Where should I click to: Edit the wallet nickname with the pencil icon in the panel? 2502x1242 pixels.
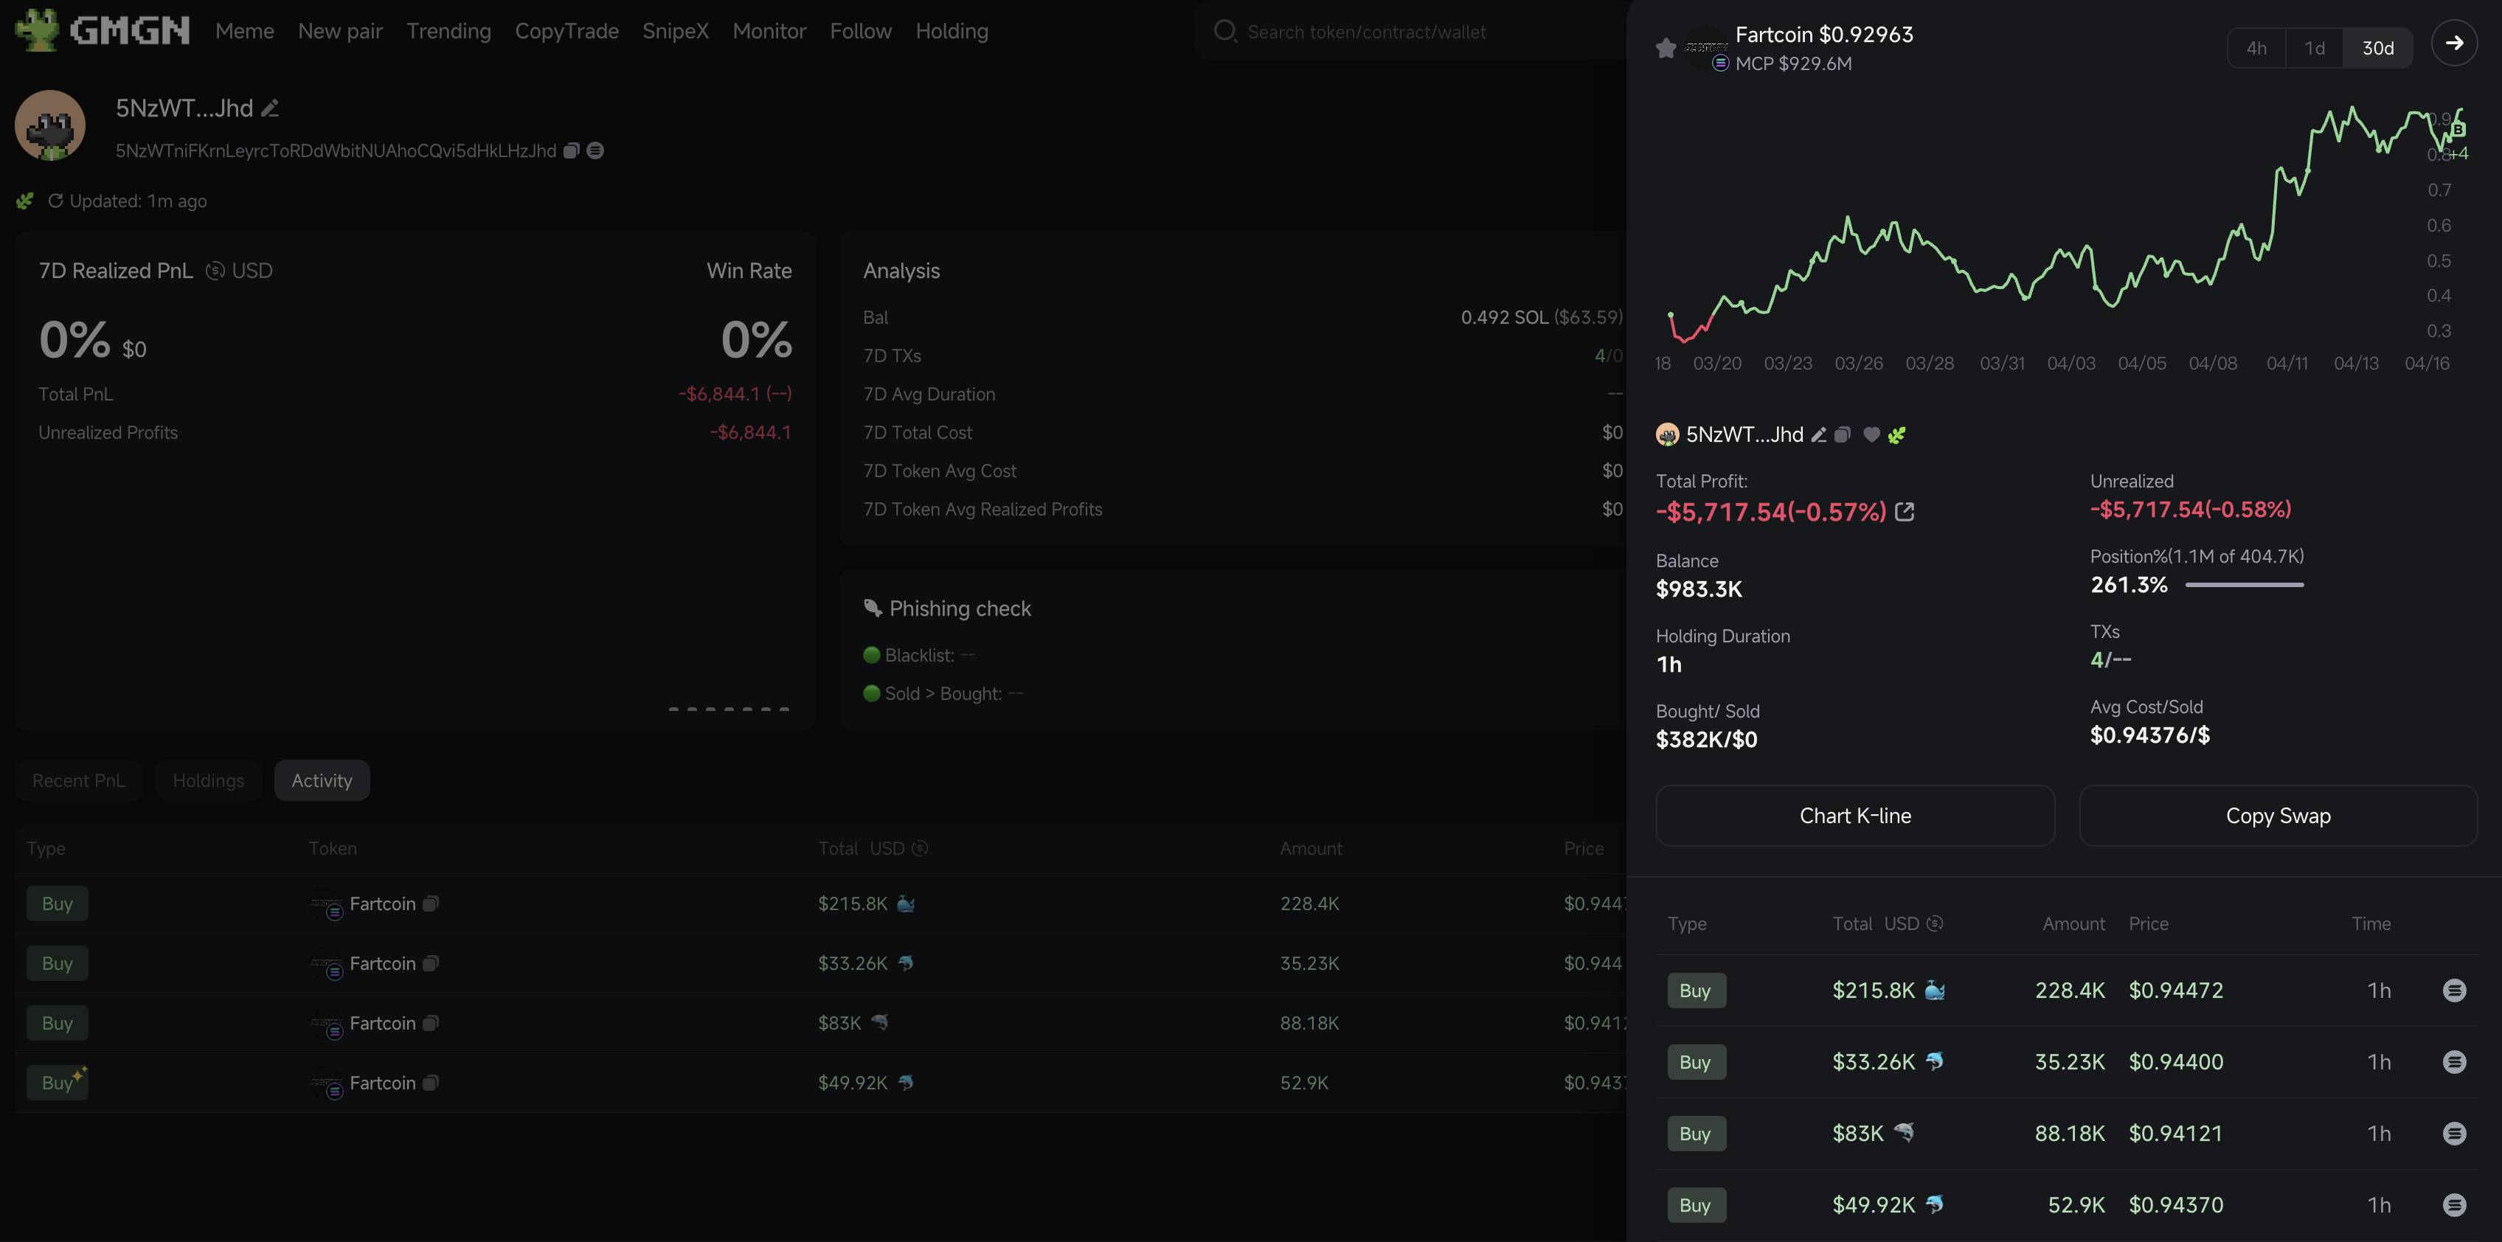pyautogui.click(x=1818, y=435)
